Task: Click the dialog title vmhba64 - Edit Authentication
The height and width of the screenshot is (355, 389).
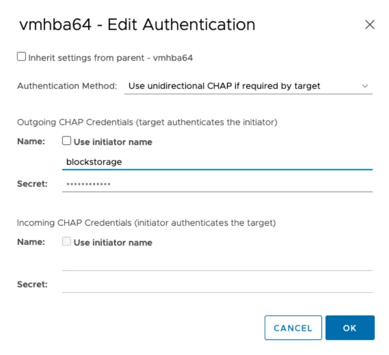Action: [x=136, y=24]
